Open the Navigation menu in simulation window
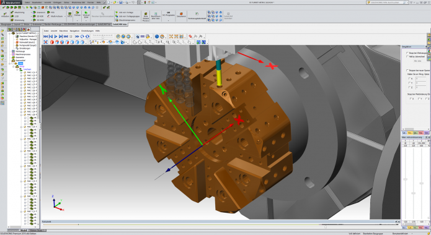The width and height of the screenshot is (431, 235). (x=74, y=31)
